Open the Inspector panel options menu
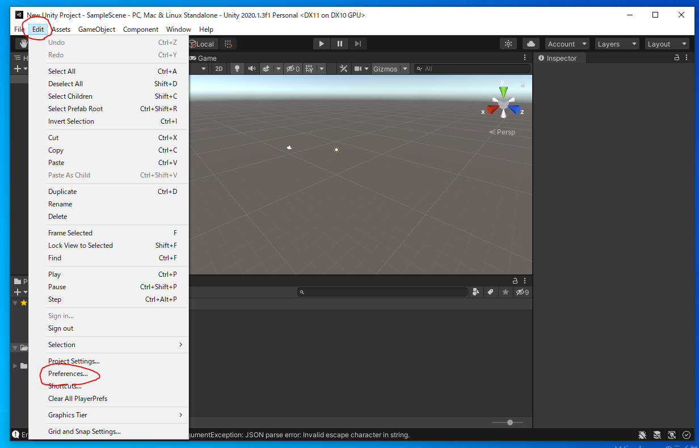Screen dimensions: 699x448 point(687,58)
